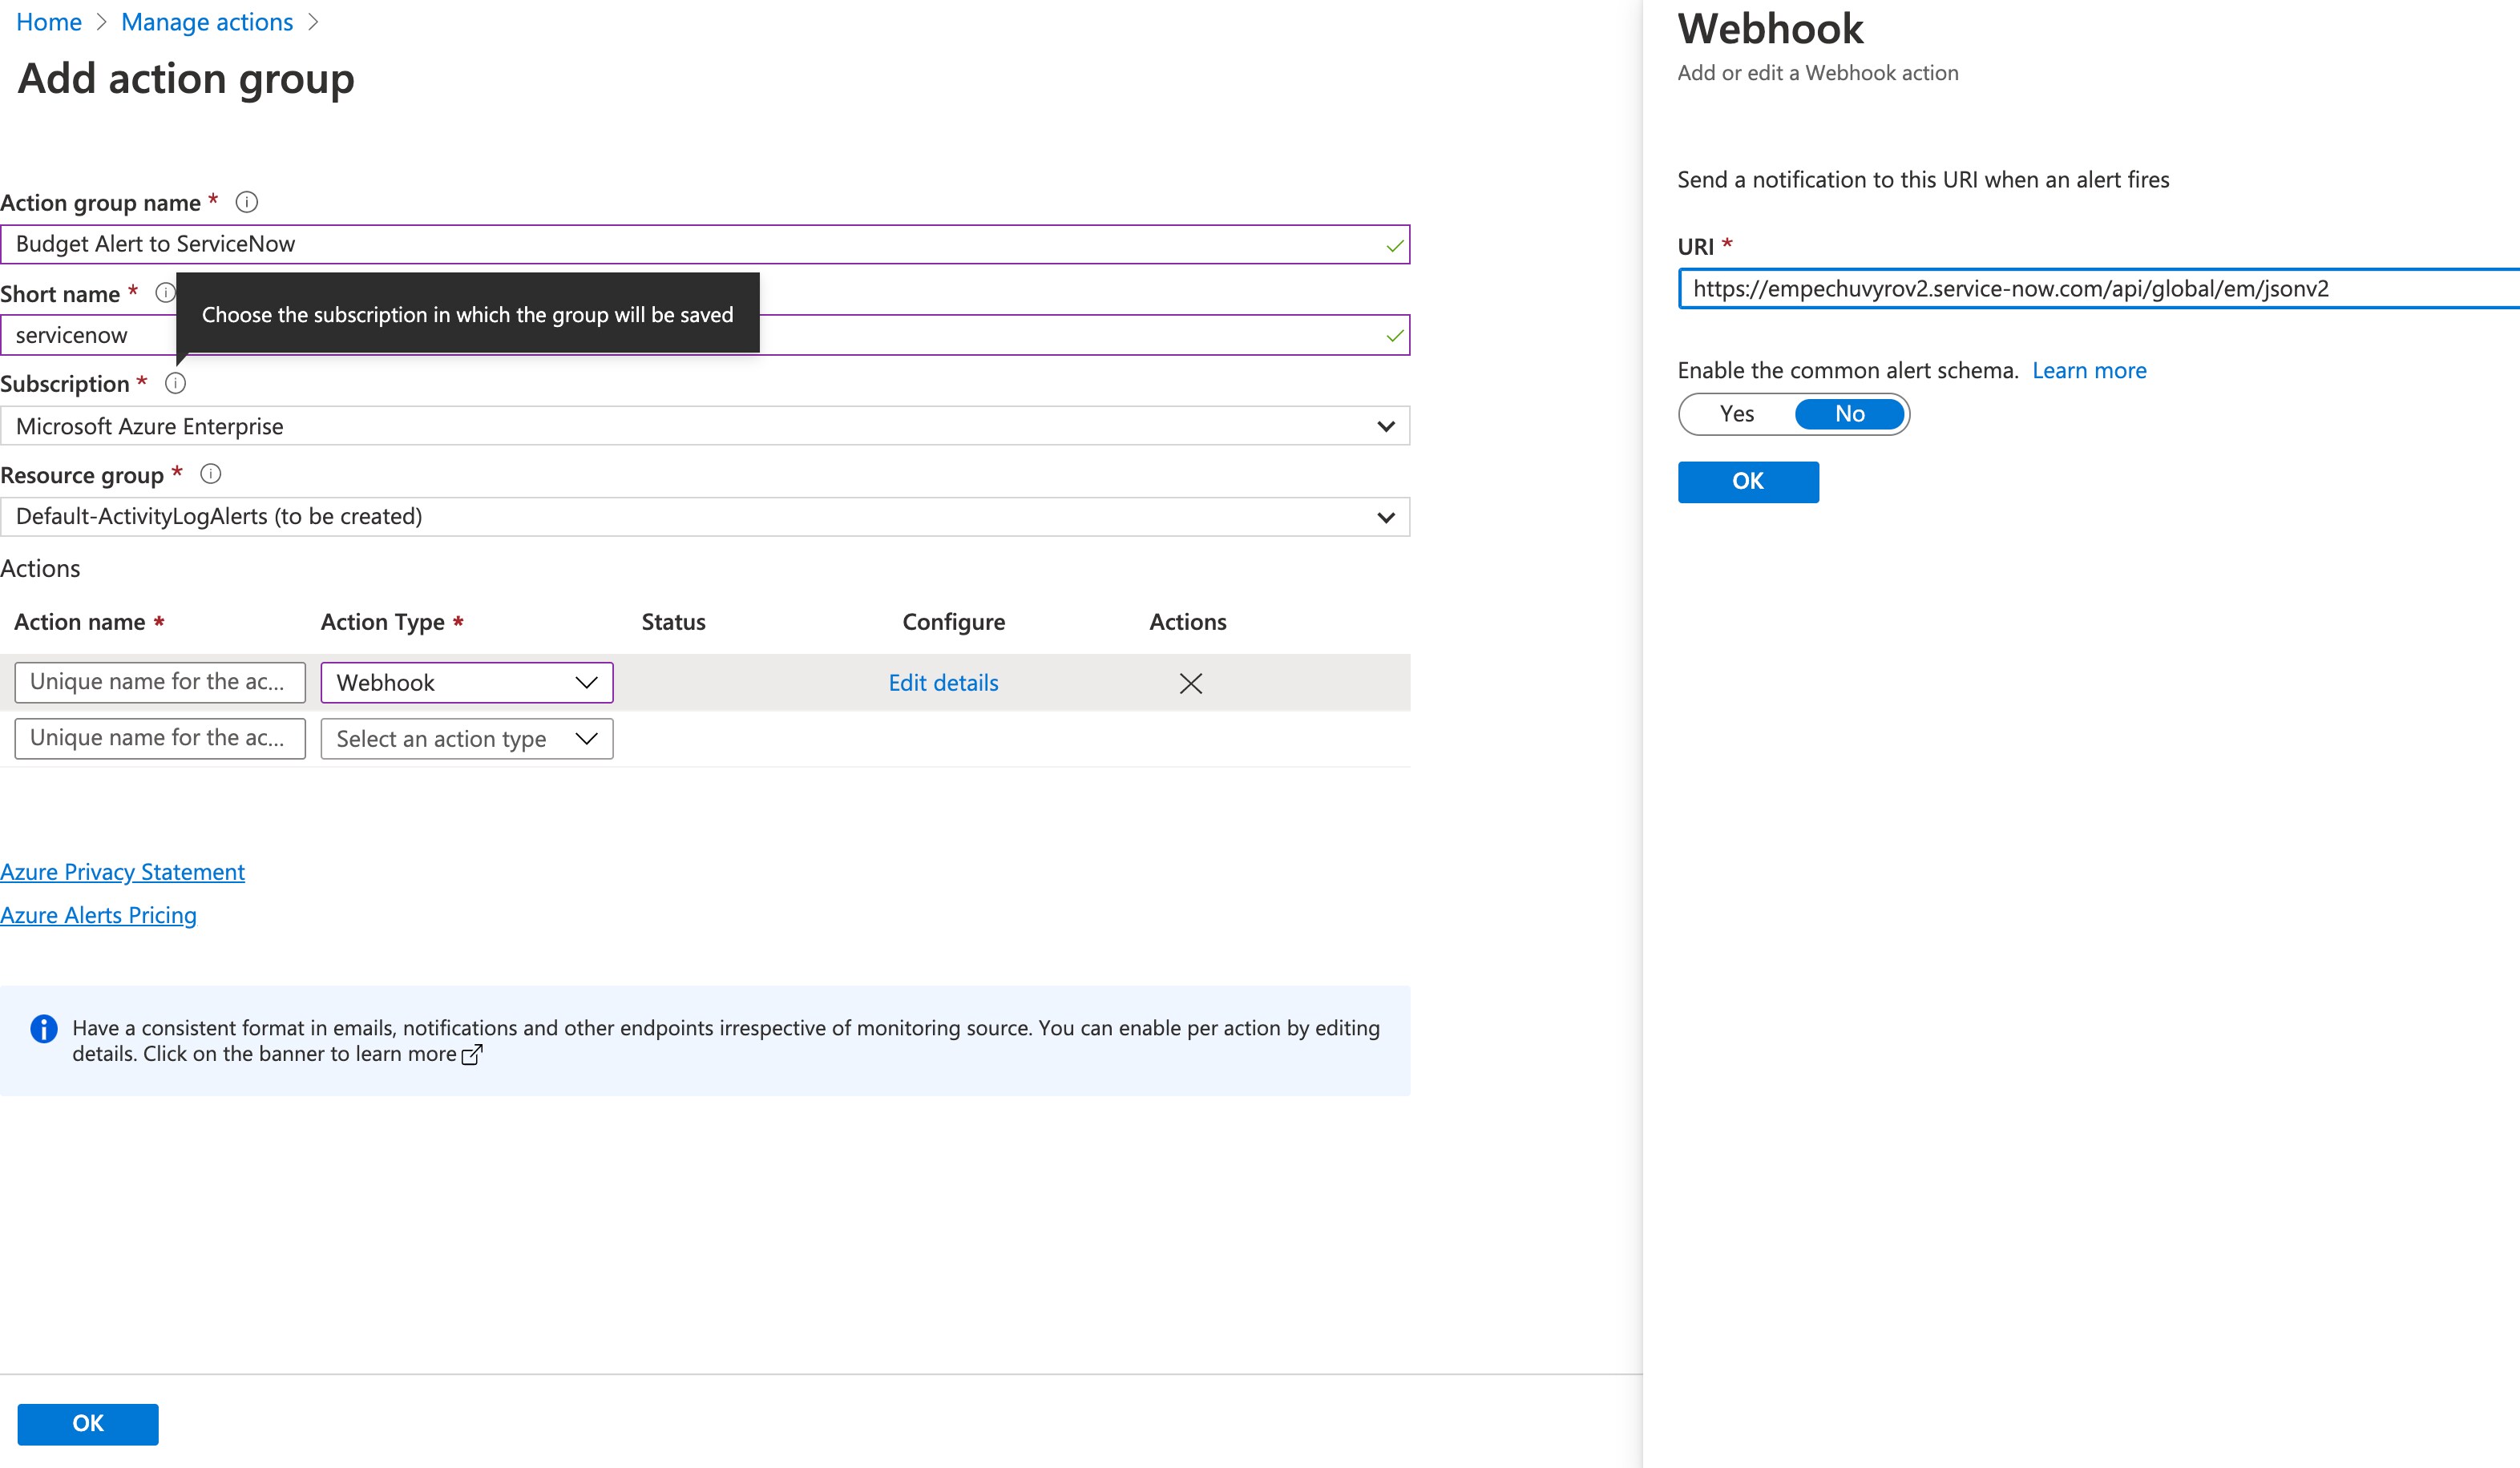The image size is (2520, 1468).
Task: Select Yes for common alert schema
Action: [1737, 414]
